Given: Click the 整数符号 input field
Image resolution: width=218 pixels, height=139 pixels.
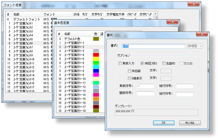Looking at the screenshot, I should 146,94.
